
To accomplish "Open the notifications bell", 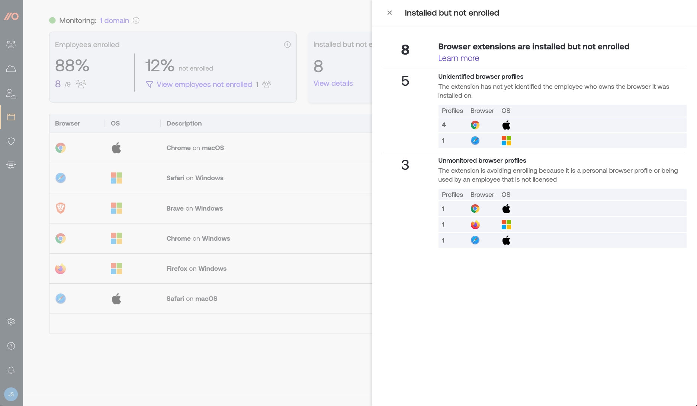I will pyautogui.click(x=11, y=370).
